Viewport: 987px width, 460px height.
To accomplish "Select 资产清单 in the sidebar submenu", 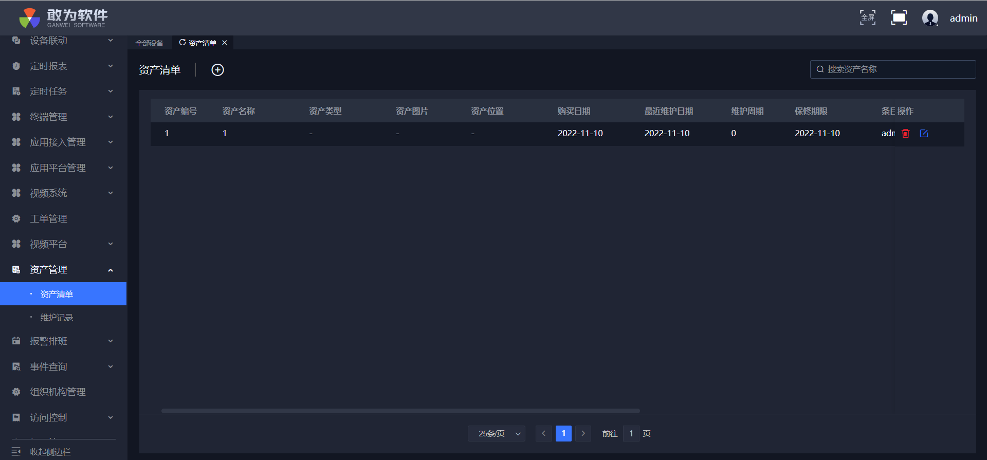I will tap(63, 294).
